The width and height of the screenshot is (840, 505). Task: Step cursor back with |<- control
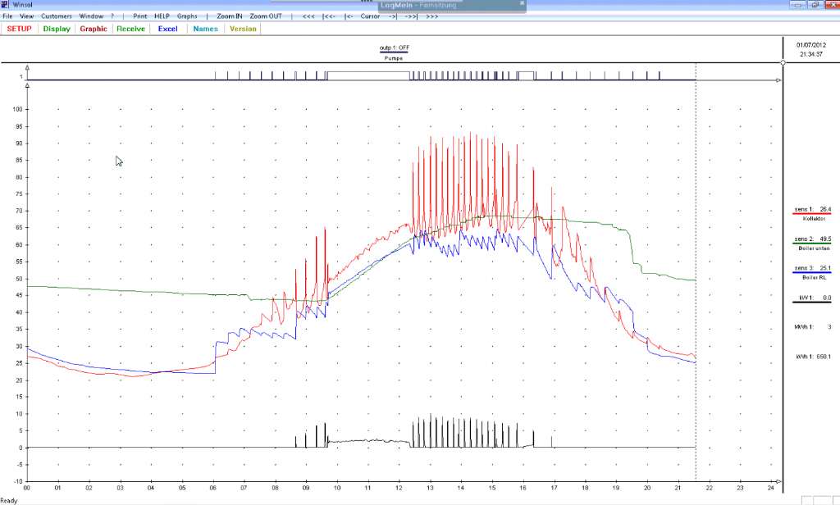coord(348,16)
